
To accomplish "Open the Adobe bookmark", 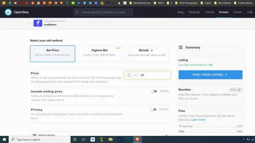I will point(39,3).
